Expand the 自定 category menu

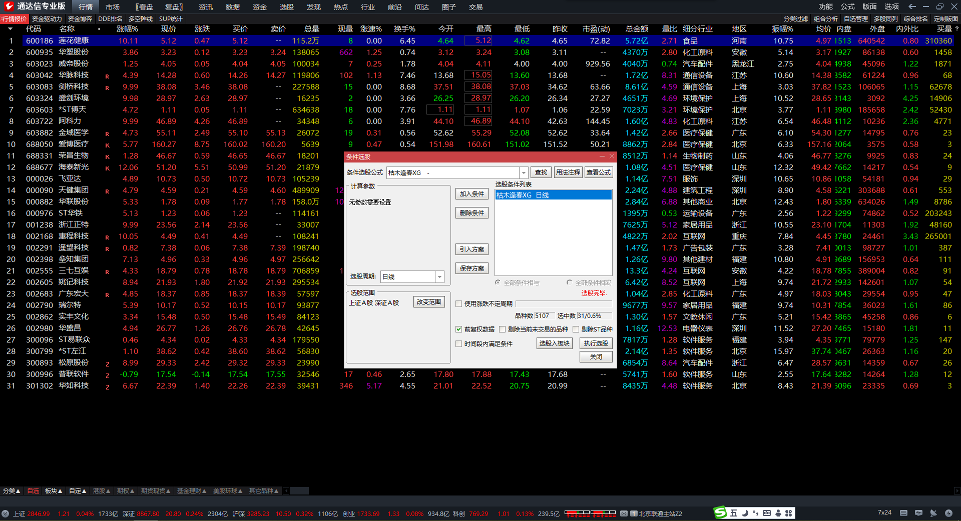tap(78, 491)
